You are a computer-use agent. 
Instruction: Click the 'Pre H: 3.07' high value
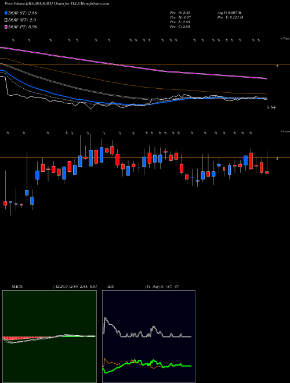coord(180,17)
